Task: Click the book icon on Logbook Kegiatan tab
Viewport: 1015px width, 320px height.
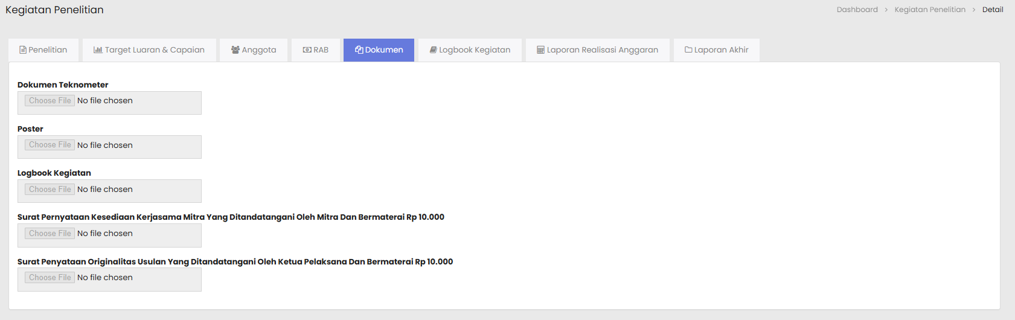Action: 433,50
